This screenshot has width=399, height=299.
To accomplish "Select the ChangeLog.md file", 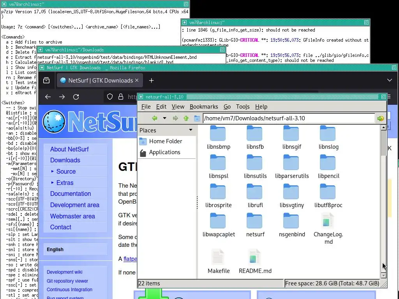I will click(x=328, y=229).
